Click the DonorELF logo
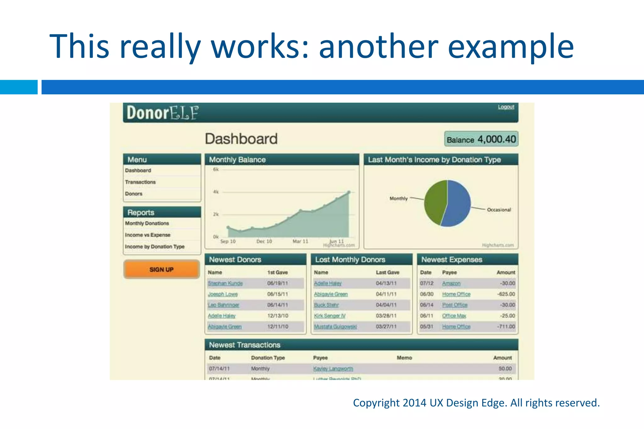The image size is (644, 429). click(x=162, y=113)
